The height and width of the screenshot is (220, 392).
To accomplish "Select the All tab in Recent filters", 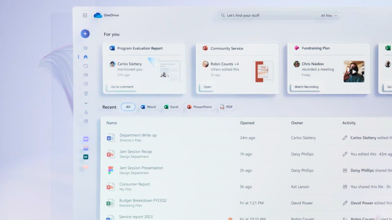I will [128, 107].
